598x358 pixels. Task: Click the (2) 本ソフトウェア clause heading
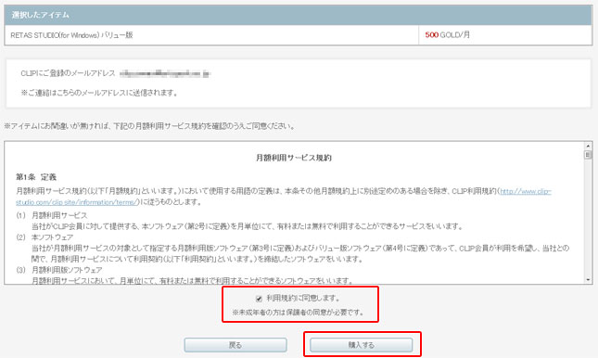[x=45, y=237]
